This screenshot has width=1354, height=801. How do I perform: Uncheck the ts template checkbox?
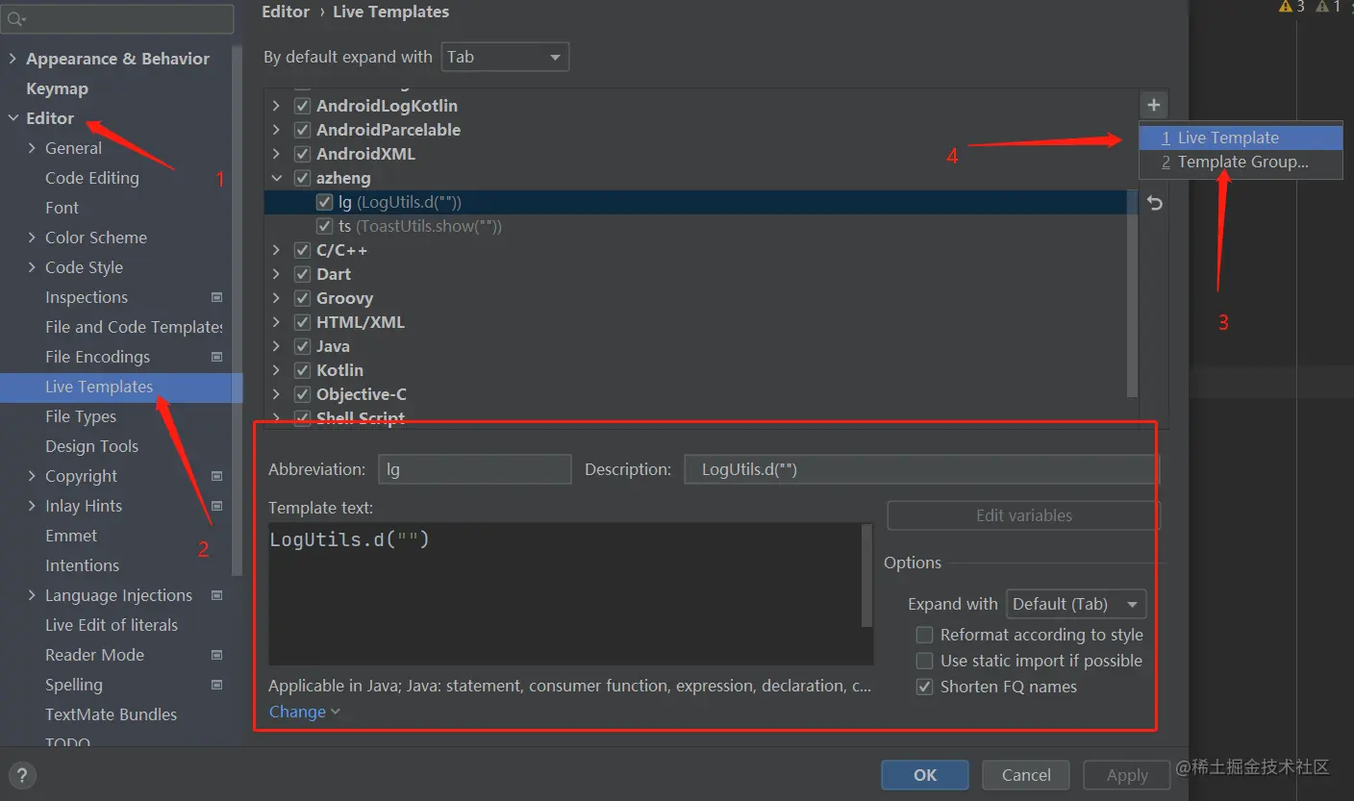(324, 226)
